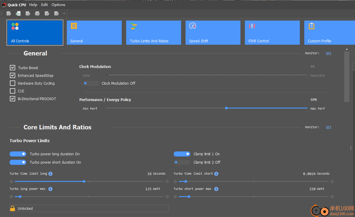Click the Turbo time limit long slider handle
The height and width of the screenshot is (217, 355).
[84, 181]
